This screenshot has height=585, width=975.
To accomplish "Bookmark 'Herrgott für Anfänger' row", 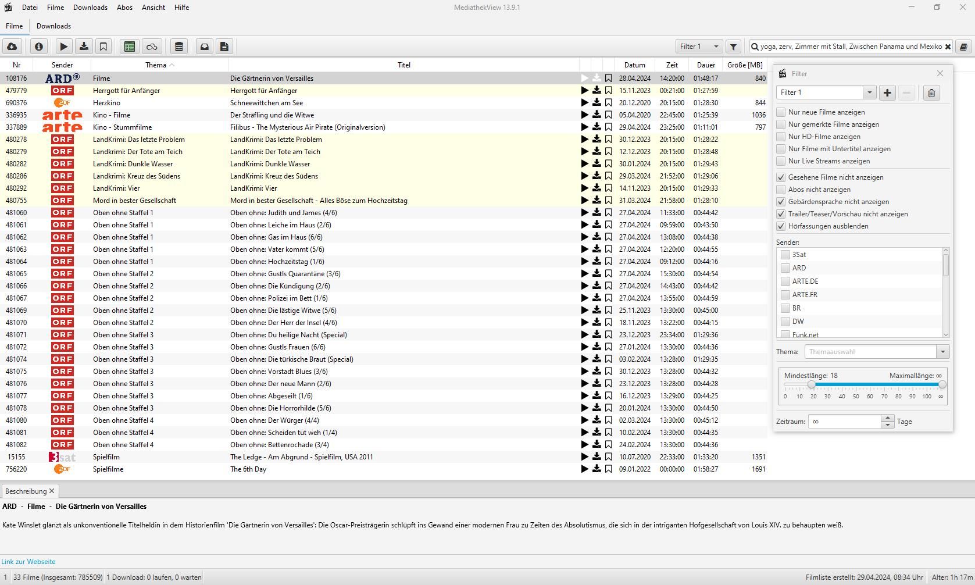I will click(x=609, y=91).
